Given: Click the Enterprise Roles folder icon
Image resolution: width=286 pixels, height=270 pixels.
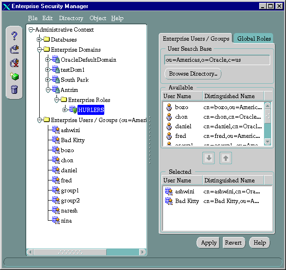Looking at the screenshot, I should click(64, 100).
